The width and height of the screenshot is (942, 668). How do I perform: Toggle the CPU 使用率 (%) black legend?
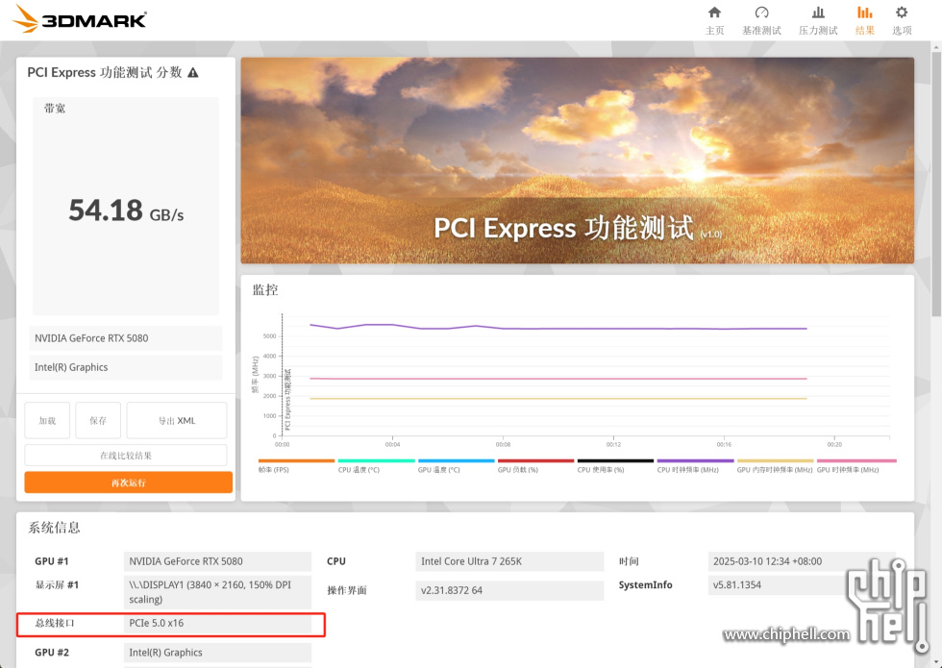615,460
